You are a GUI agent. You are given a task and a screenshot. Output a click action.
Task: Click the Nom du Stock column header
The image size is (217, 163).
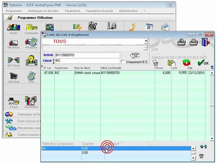point(82,68)
